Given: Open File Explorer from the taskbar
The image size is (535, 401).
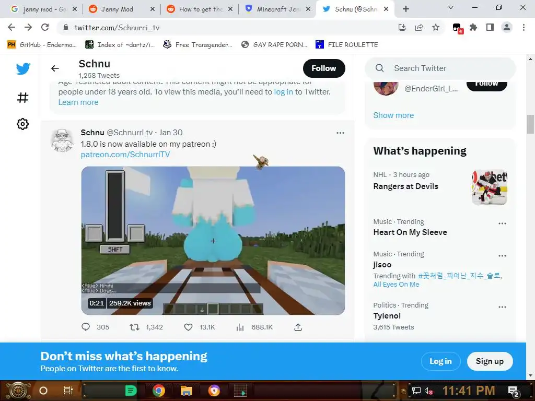Looking at the screenshot, I should (187, 391).
